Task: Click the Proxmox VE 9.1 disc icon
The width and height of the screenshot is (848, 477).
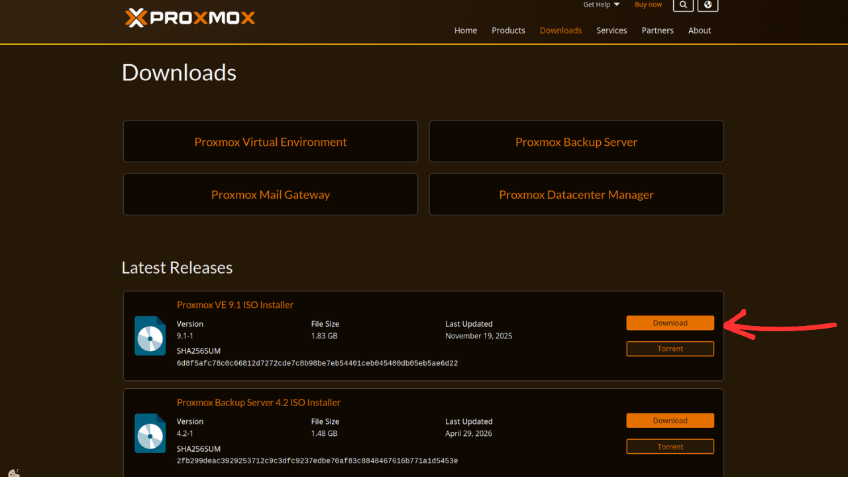Action: click(150, 336)
